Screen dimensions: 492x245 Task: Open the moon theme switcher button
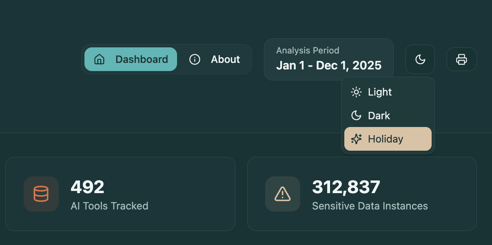[420, 59]
